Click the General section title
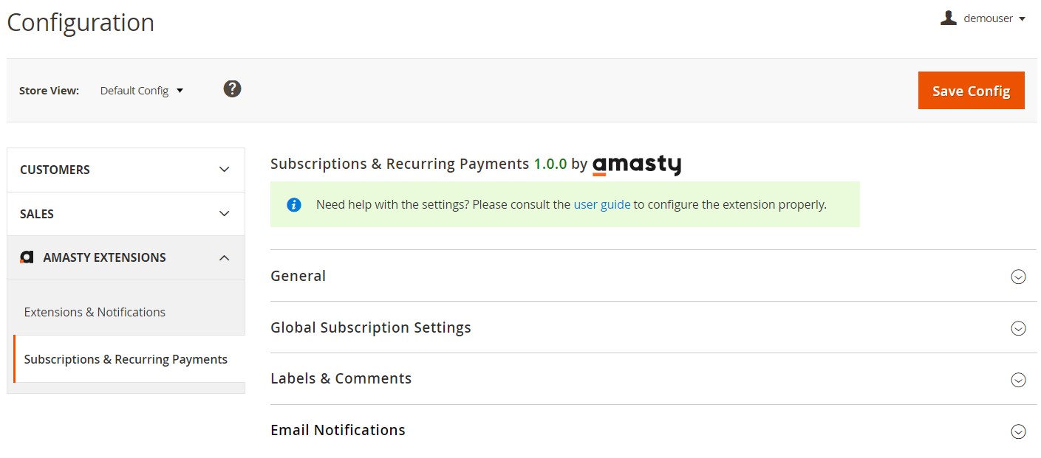The width and height of the screenshot is (1041, 458). pos(298,276)
